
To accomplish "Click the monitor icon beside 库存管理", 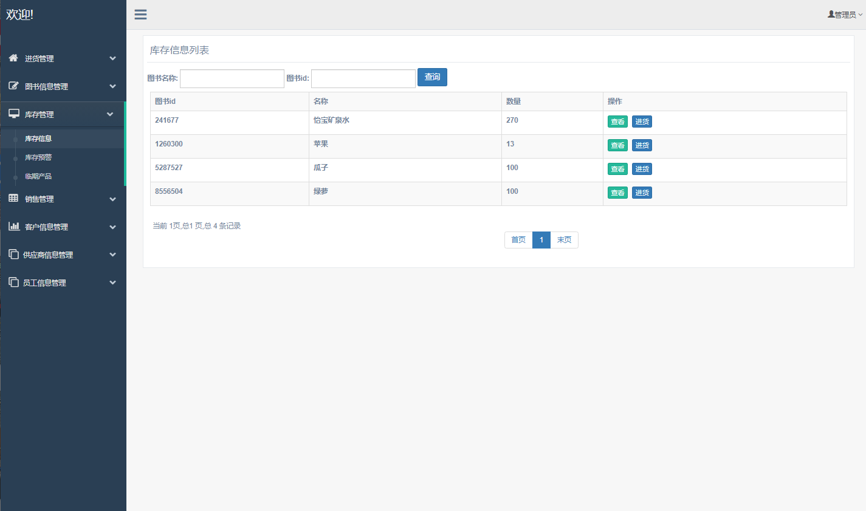I will [x=13, y=114].
